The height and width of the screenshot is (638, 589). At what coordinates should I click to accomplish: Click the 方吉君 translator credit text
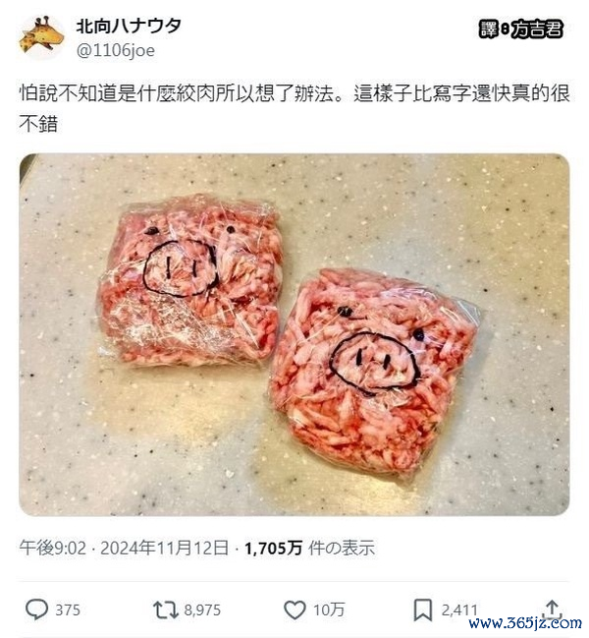click(x=537, y=29)
